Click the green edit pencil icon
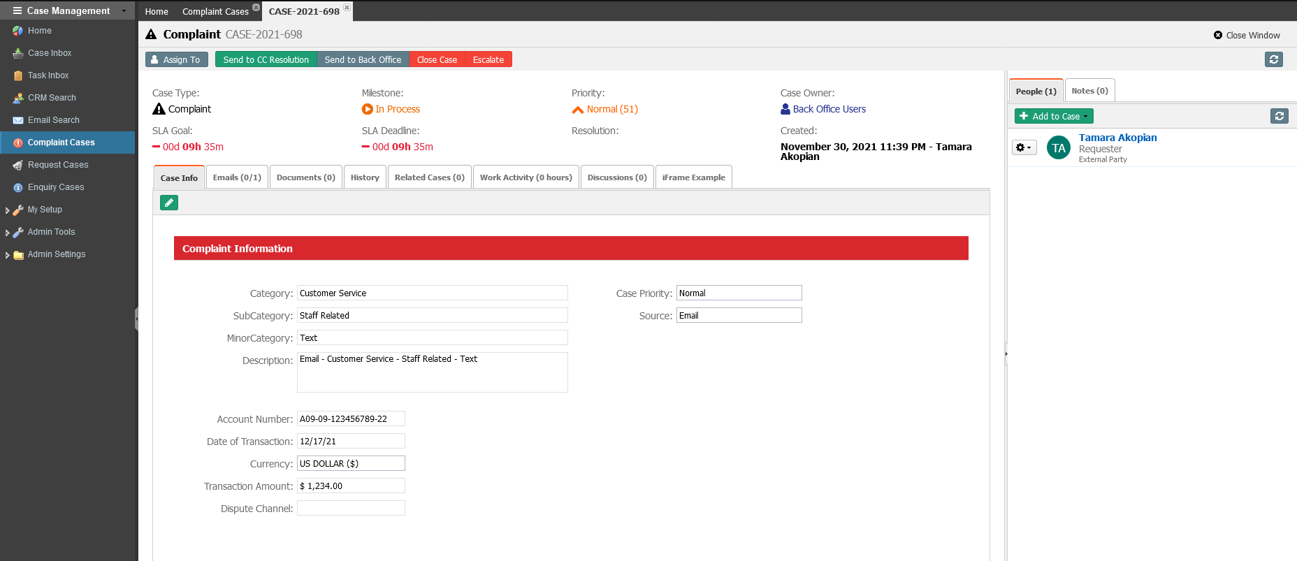1297x561 pixels. pyautogui.click(x=169, y=203)
